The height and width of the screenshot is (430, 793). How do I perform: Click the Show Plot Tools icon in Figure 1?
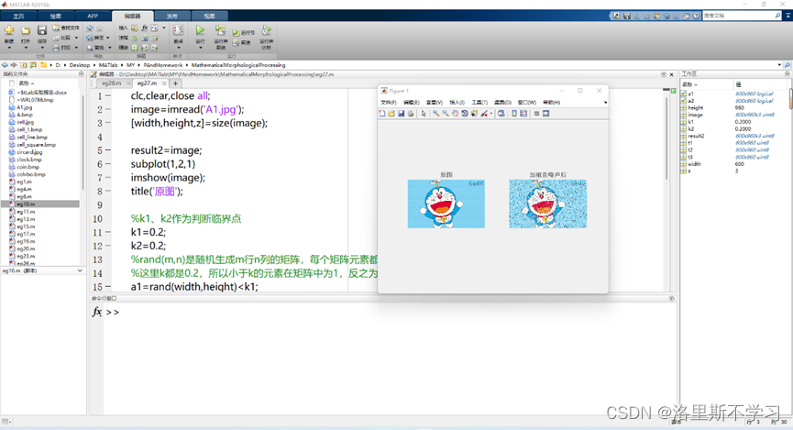pos(546,114)
